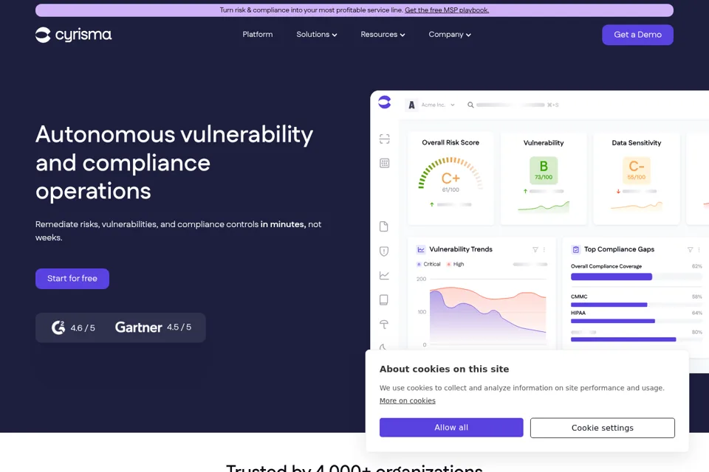The height and width of the screenshot is (472, 709).
Task: Click the Vulnerability Trends chart icon
Action: pos(421,249)
